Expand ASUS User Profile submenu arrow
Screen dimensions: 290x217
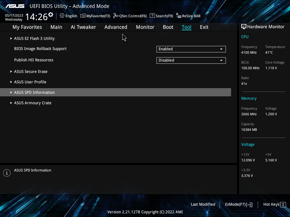click(11, 82)
